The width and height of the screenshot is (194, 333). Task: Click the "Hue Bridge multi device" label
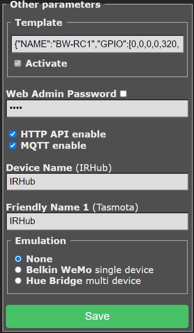click(x=83, y=281)
